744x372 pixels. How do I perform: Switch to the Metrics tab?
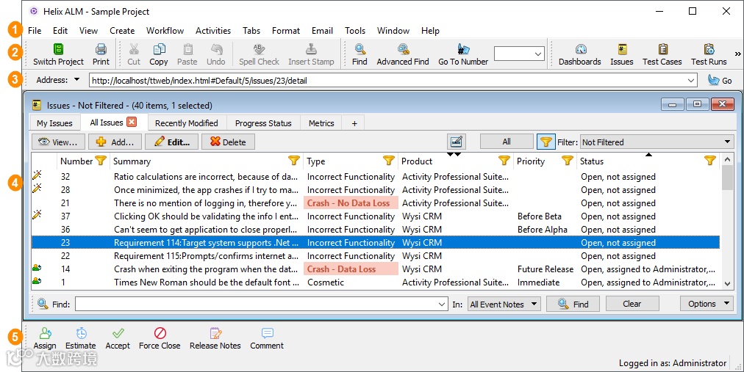click(x=321, y=123)
